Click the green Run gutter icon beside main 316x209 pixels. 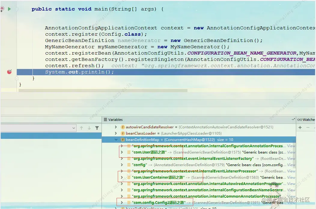click(9, 9)
